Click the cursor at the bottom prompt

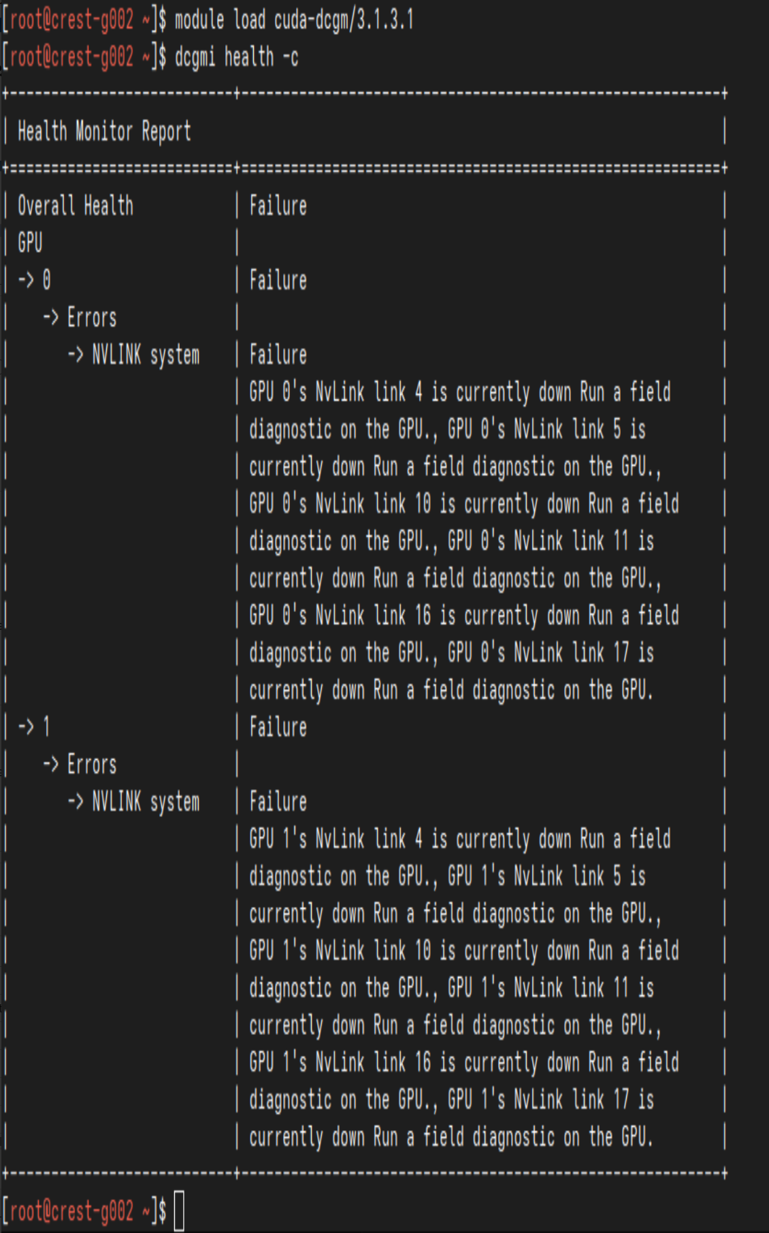(179, 1211)
